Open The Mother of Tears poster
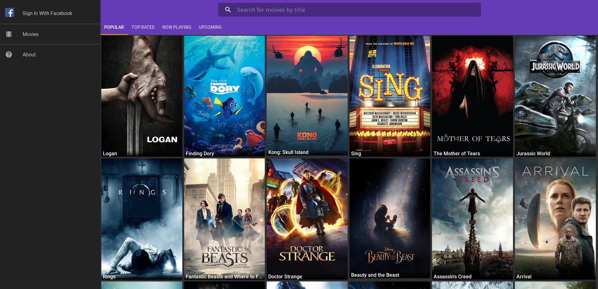 pyautogui.click(x=473, y=96)
